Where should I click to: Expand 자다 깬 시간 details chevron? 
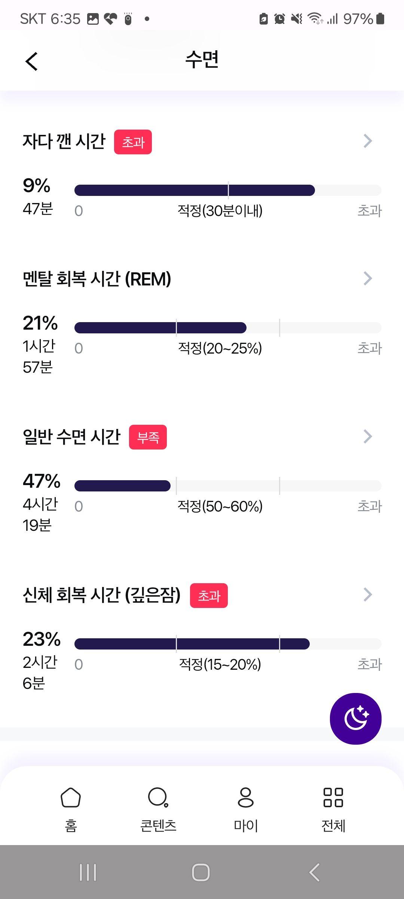pos(368,141)
